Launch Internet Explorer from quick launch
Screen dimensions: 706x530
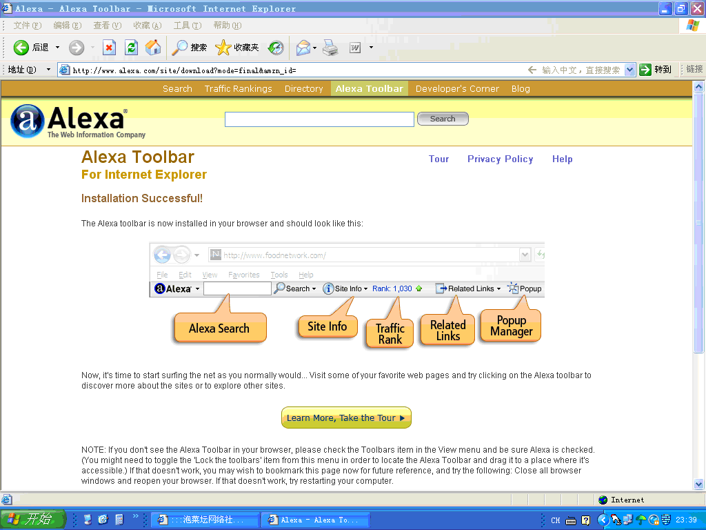click(103, 520)
